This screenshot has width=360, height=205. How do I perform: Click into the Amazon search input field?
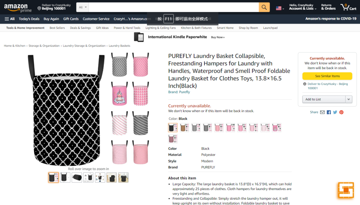173,7
